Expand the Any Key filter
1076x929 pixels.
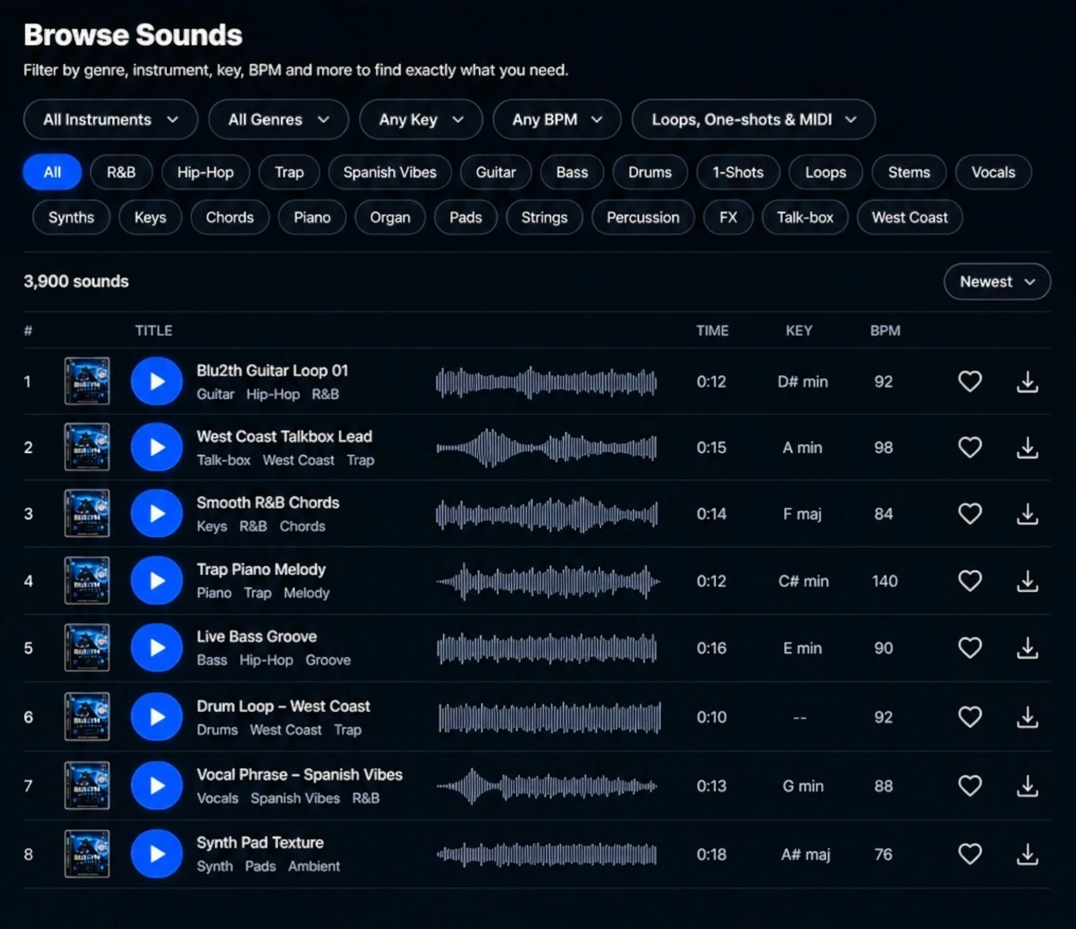point(421,119)
